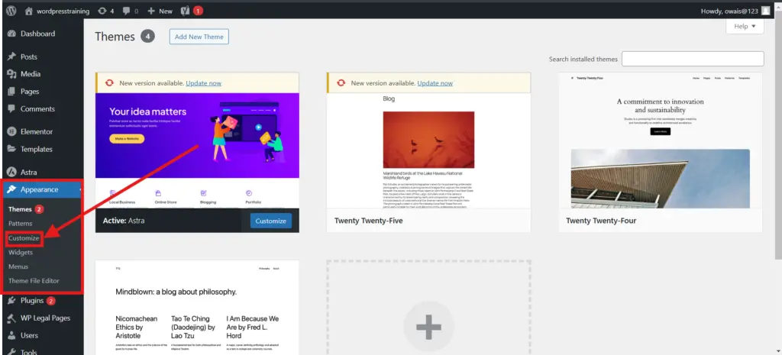Select Customize under Appearance

coord(24,238)
